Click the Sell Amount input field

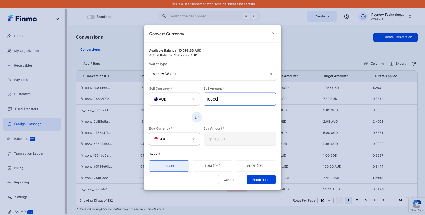[239, 99]
